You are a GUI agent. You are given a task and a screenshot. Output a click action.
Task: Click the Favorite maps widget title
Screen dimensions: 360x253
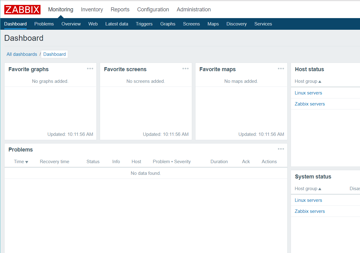point(217,69)
